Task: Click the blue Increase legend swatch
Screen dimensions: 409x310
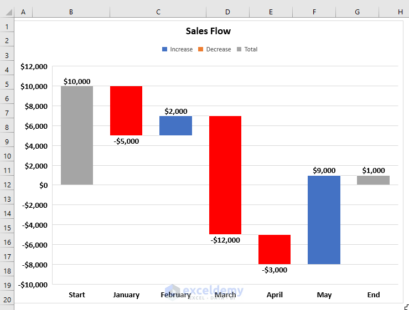Action: click(164, 50)
